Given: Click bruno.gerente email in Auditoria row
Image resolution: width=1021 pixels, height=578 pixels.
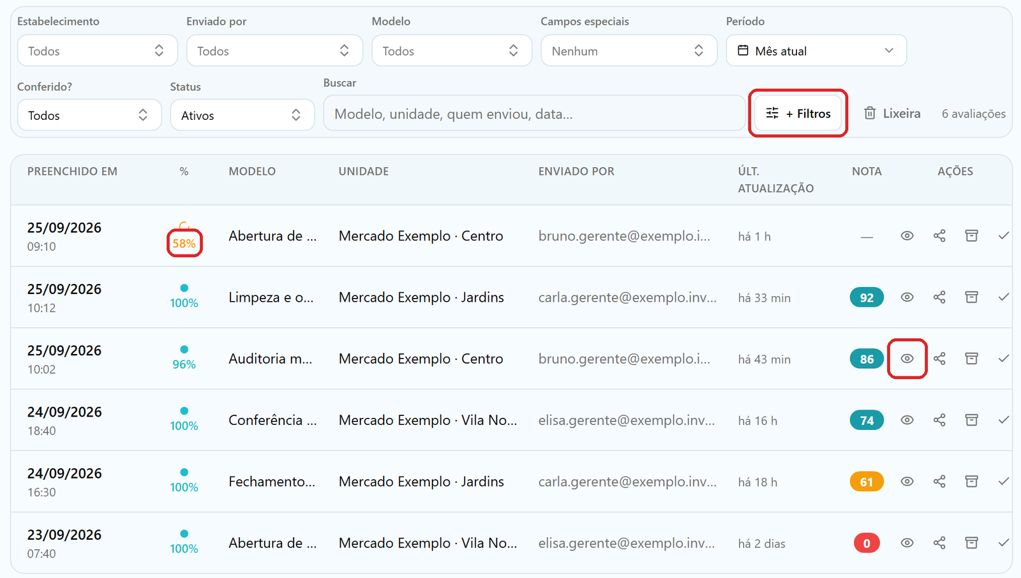Looking at the screenshot, I should (x=624, y=359).
